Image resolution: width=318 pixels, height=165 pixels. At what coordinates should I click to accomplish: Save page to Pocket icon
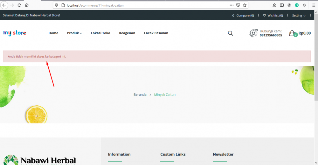click(238, 5)
